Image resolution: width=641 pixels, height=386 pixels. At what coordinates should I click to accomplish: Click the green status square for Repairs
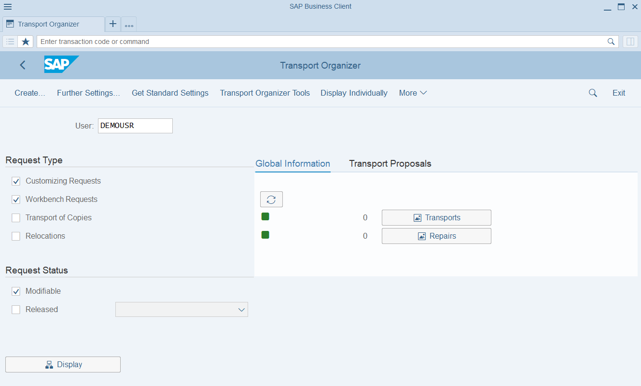click(x=265, y=235)
